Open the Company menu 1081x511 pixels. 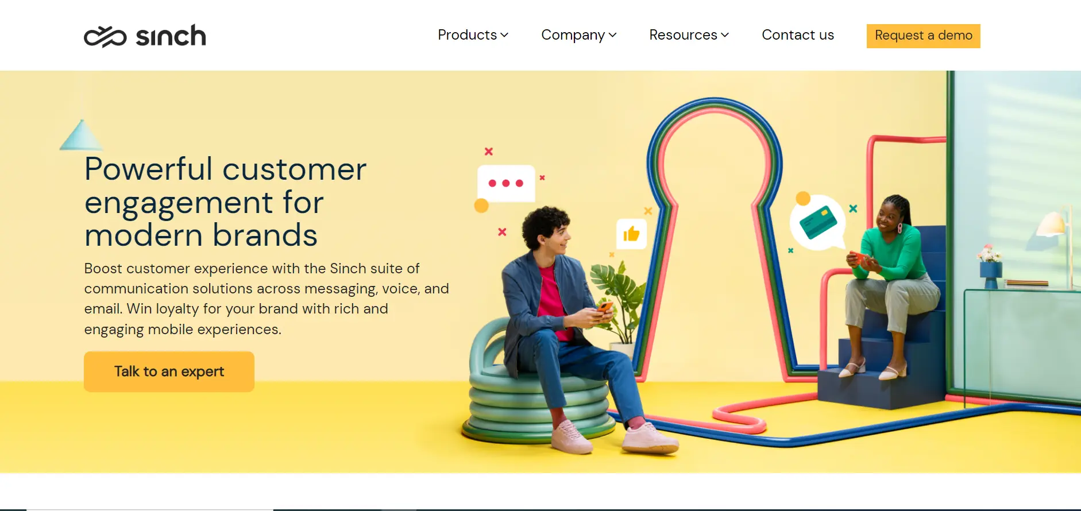tap(579, 35)
